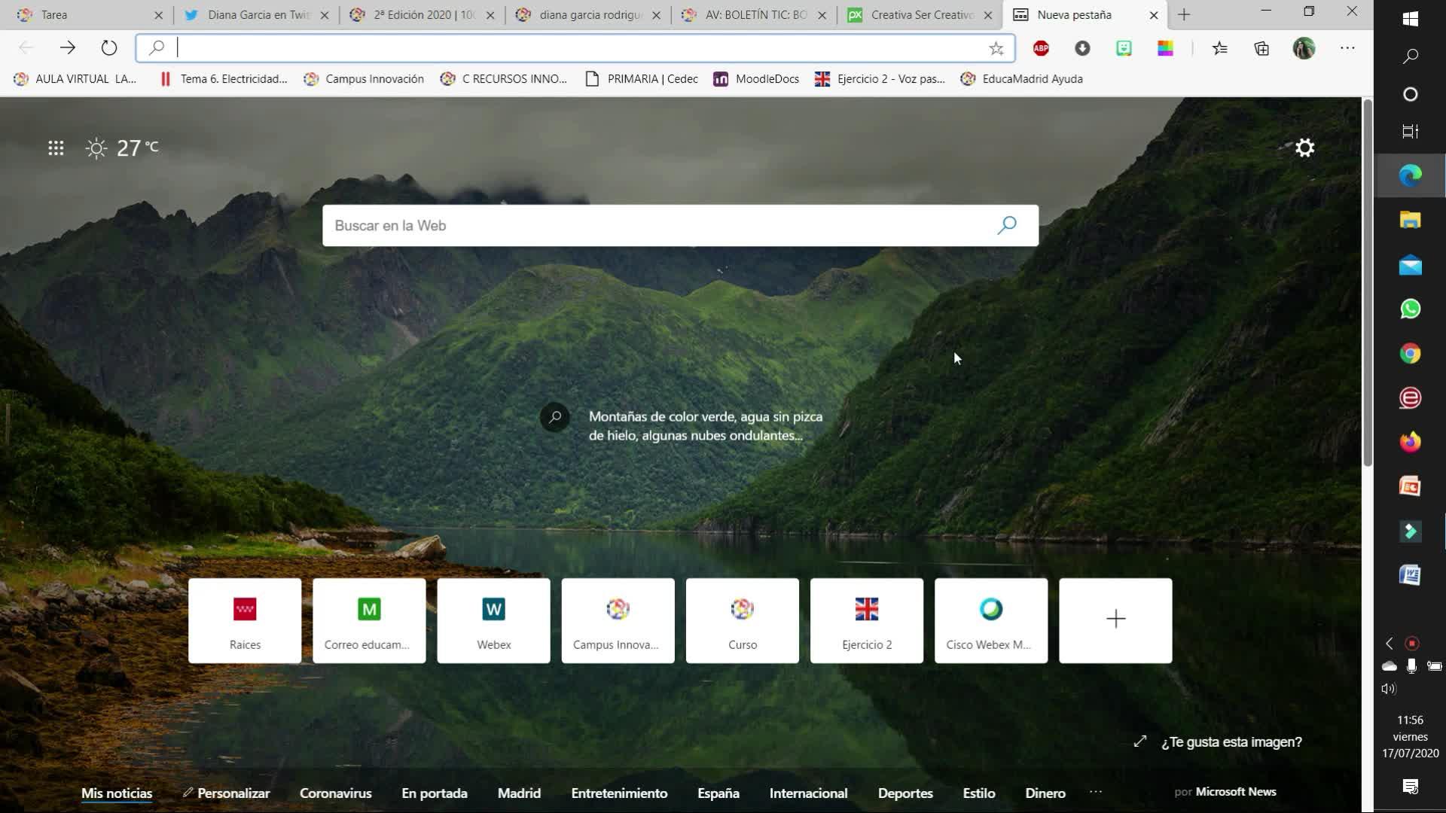Open page settings gear icon
This screenshot has width=1446, height=813.
pyautogui.click(x=1304, y=148)
